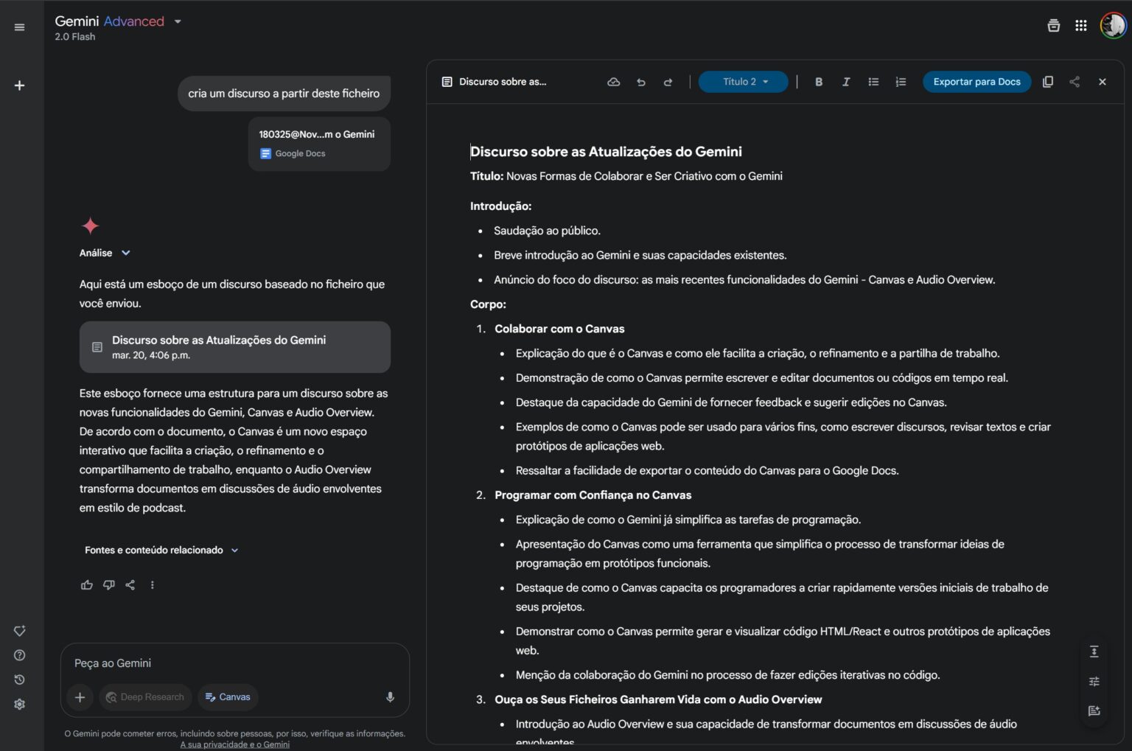
Task: Start a new chat with plus icon
Action: tap(19, 85)
